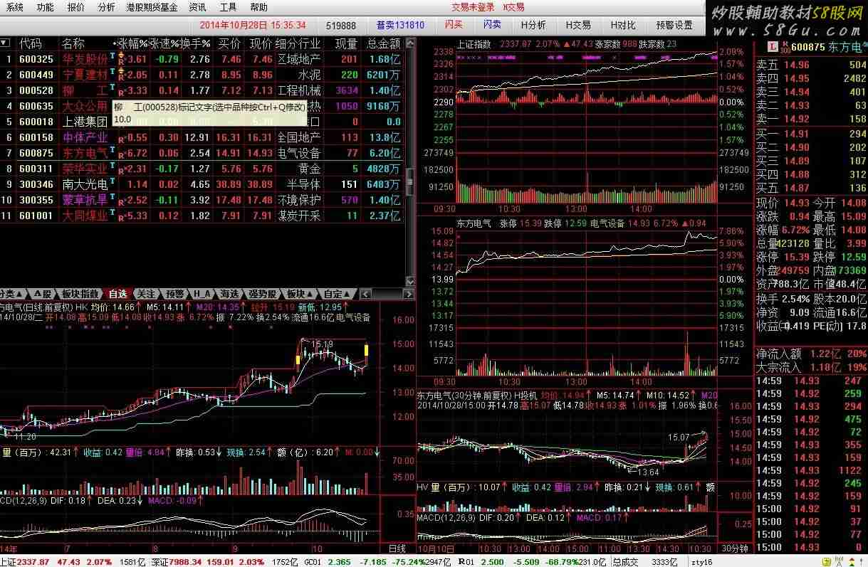868x567 pixels.
Task: Click stock code 600449
Action: (36, 75)
